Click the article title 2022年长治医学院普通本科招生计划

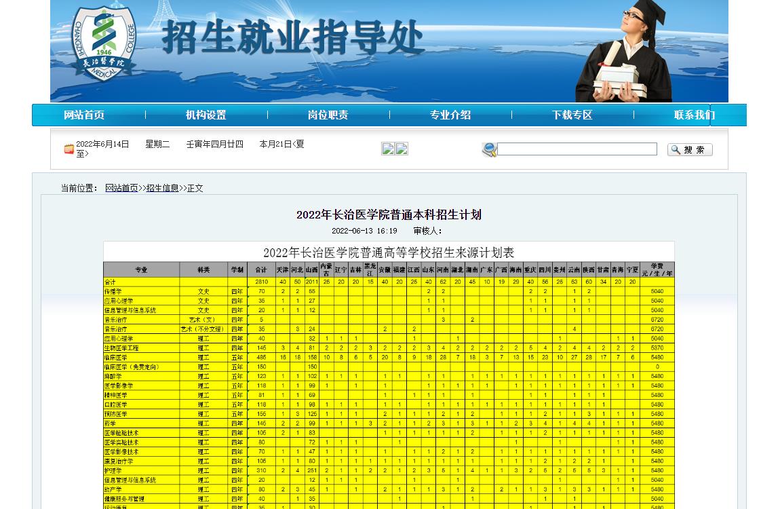pyautogui.click(x=389, y=215)
